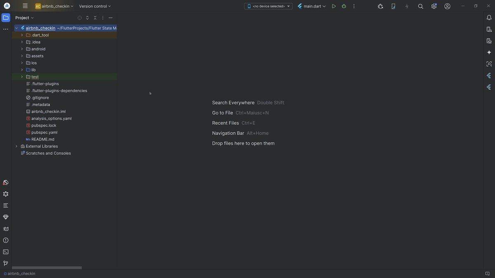Toggle the Project tool window folder icon
The width and height of the screenshot is (495, 278).
click(x=6, y=18)
